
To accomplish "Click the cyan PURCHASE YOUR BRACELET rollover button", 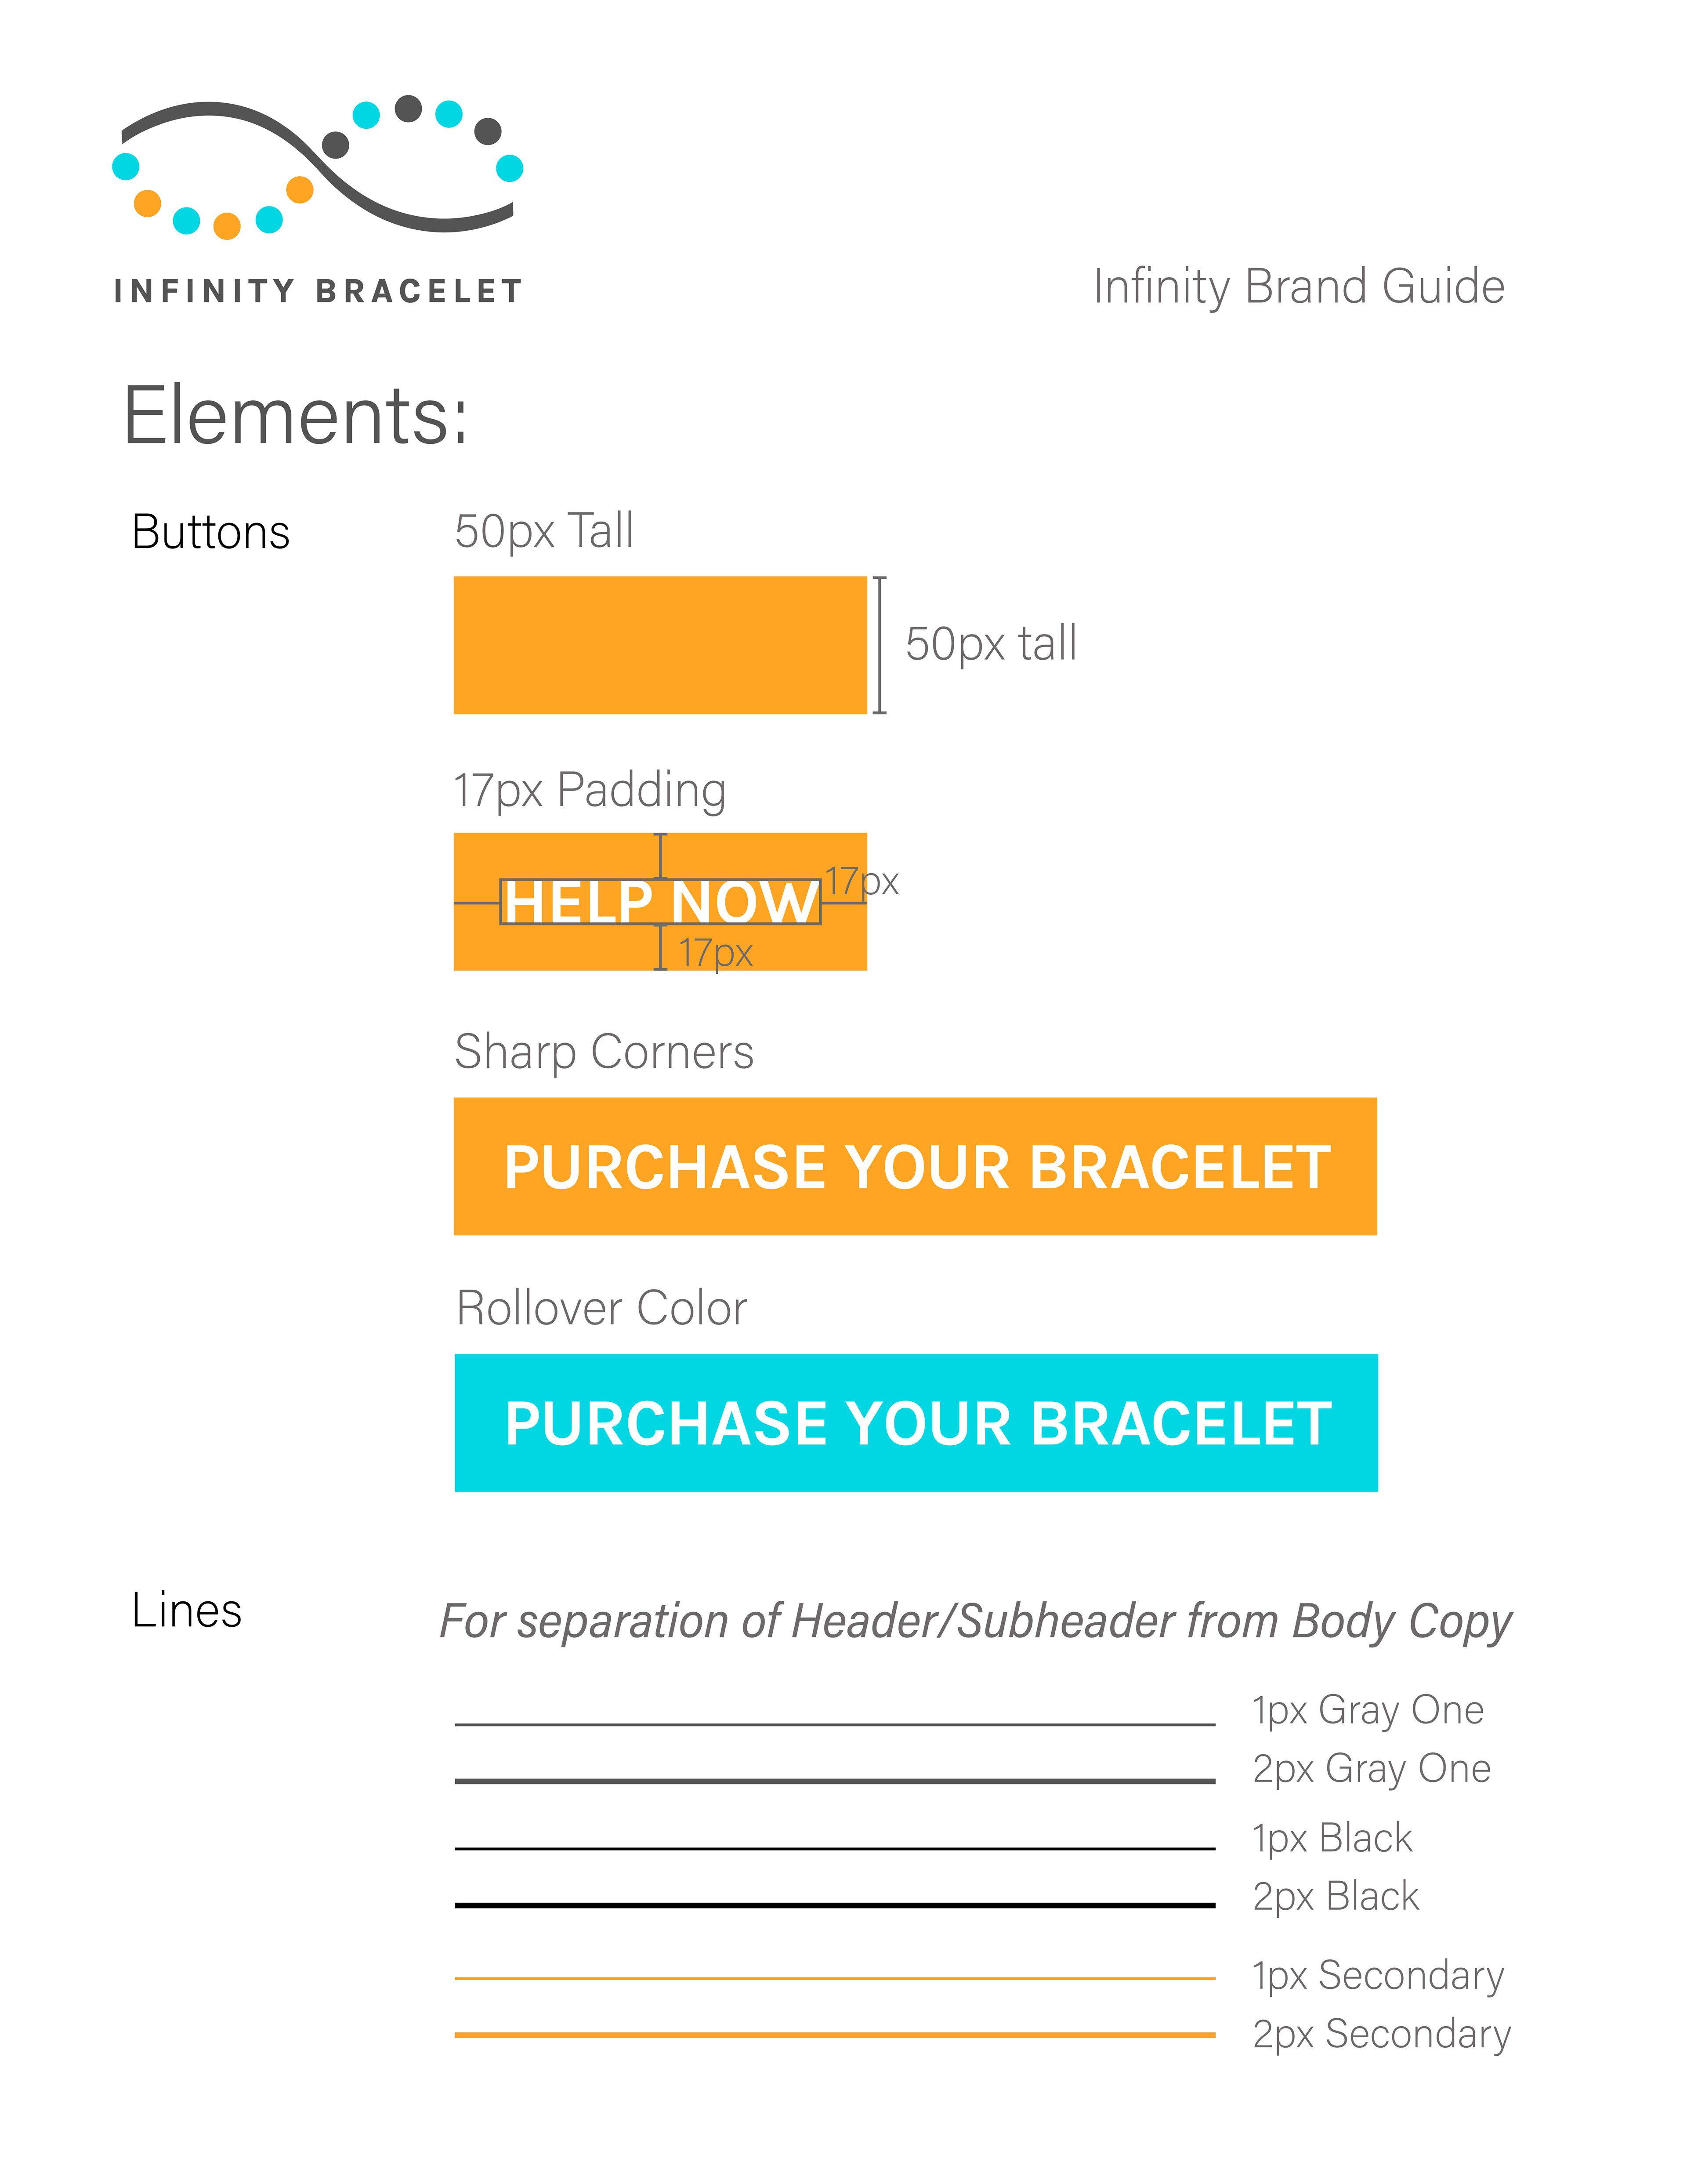I will click(916, 1422).
